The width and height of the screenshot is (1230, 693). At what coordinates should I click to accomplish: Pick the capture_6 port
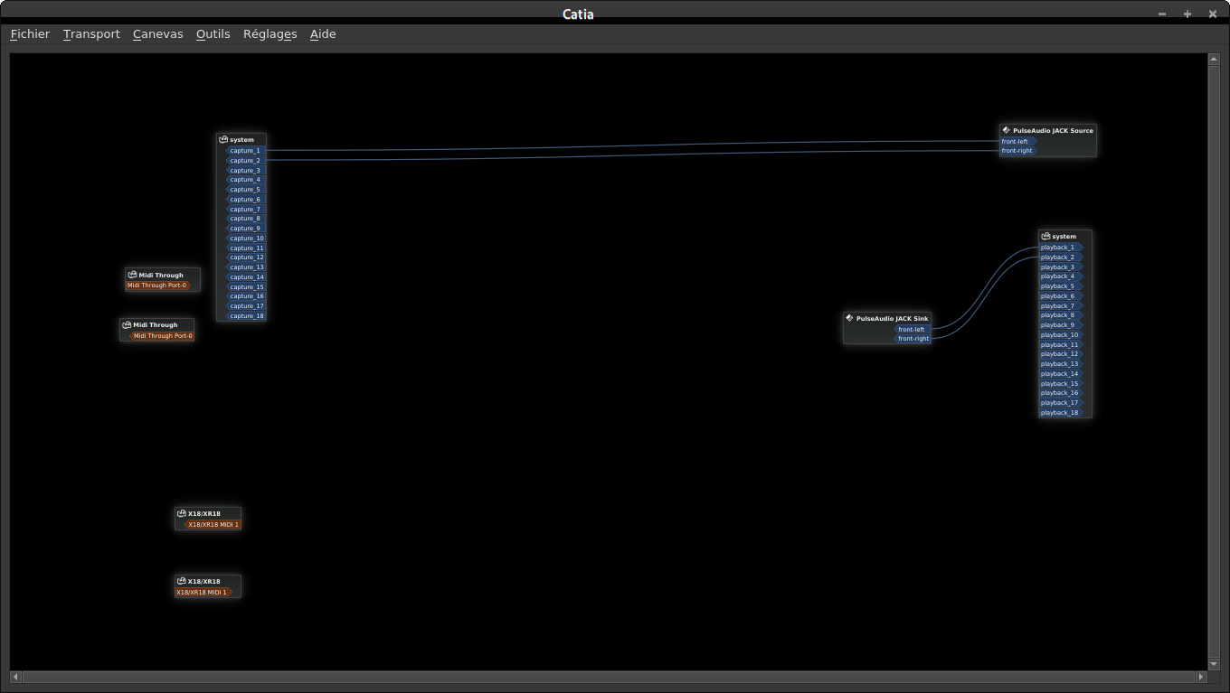[x=245, y=200]
